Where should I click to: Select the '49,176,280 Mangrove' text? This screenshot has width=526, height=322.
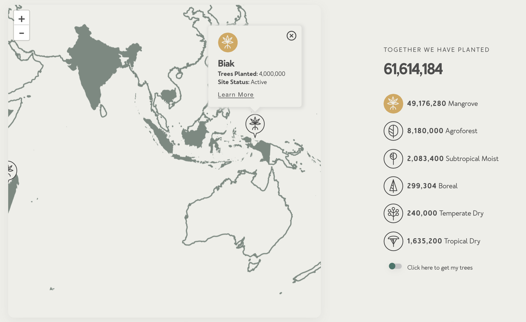click(x=442, y=104)
